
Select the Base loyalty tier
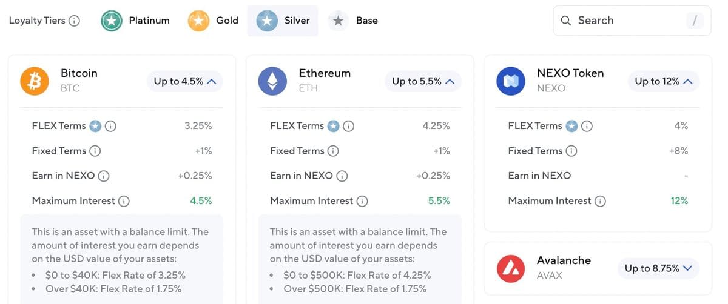point(353,21)
